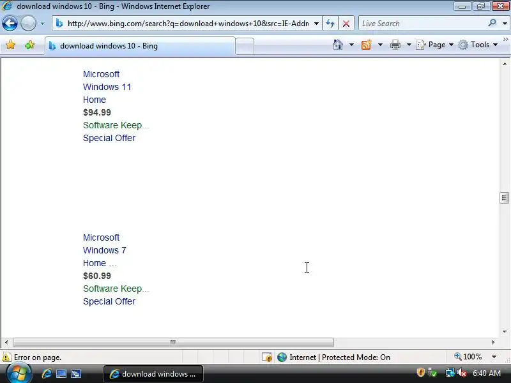Click the $60.99 price text
The height and width of the screenshot is (383, 511).
point(97,276)
